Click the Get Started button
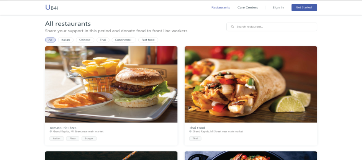This screenshot has width=362, height=160. point(304,7)
